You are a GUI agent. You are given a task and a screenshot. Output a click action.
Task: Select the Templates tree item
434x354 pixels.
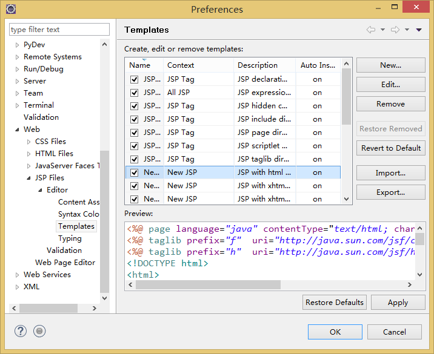tap(76, 226)
